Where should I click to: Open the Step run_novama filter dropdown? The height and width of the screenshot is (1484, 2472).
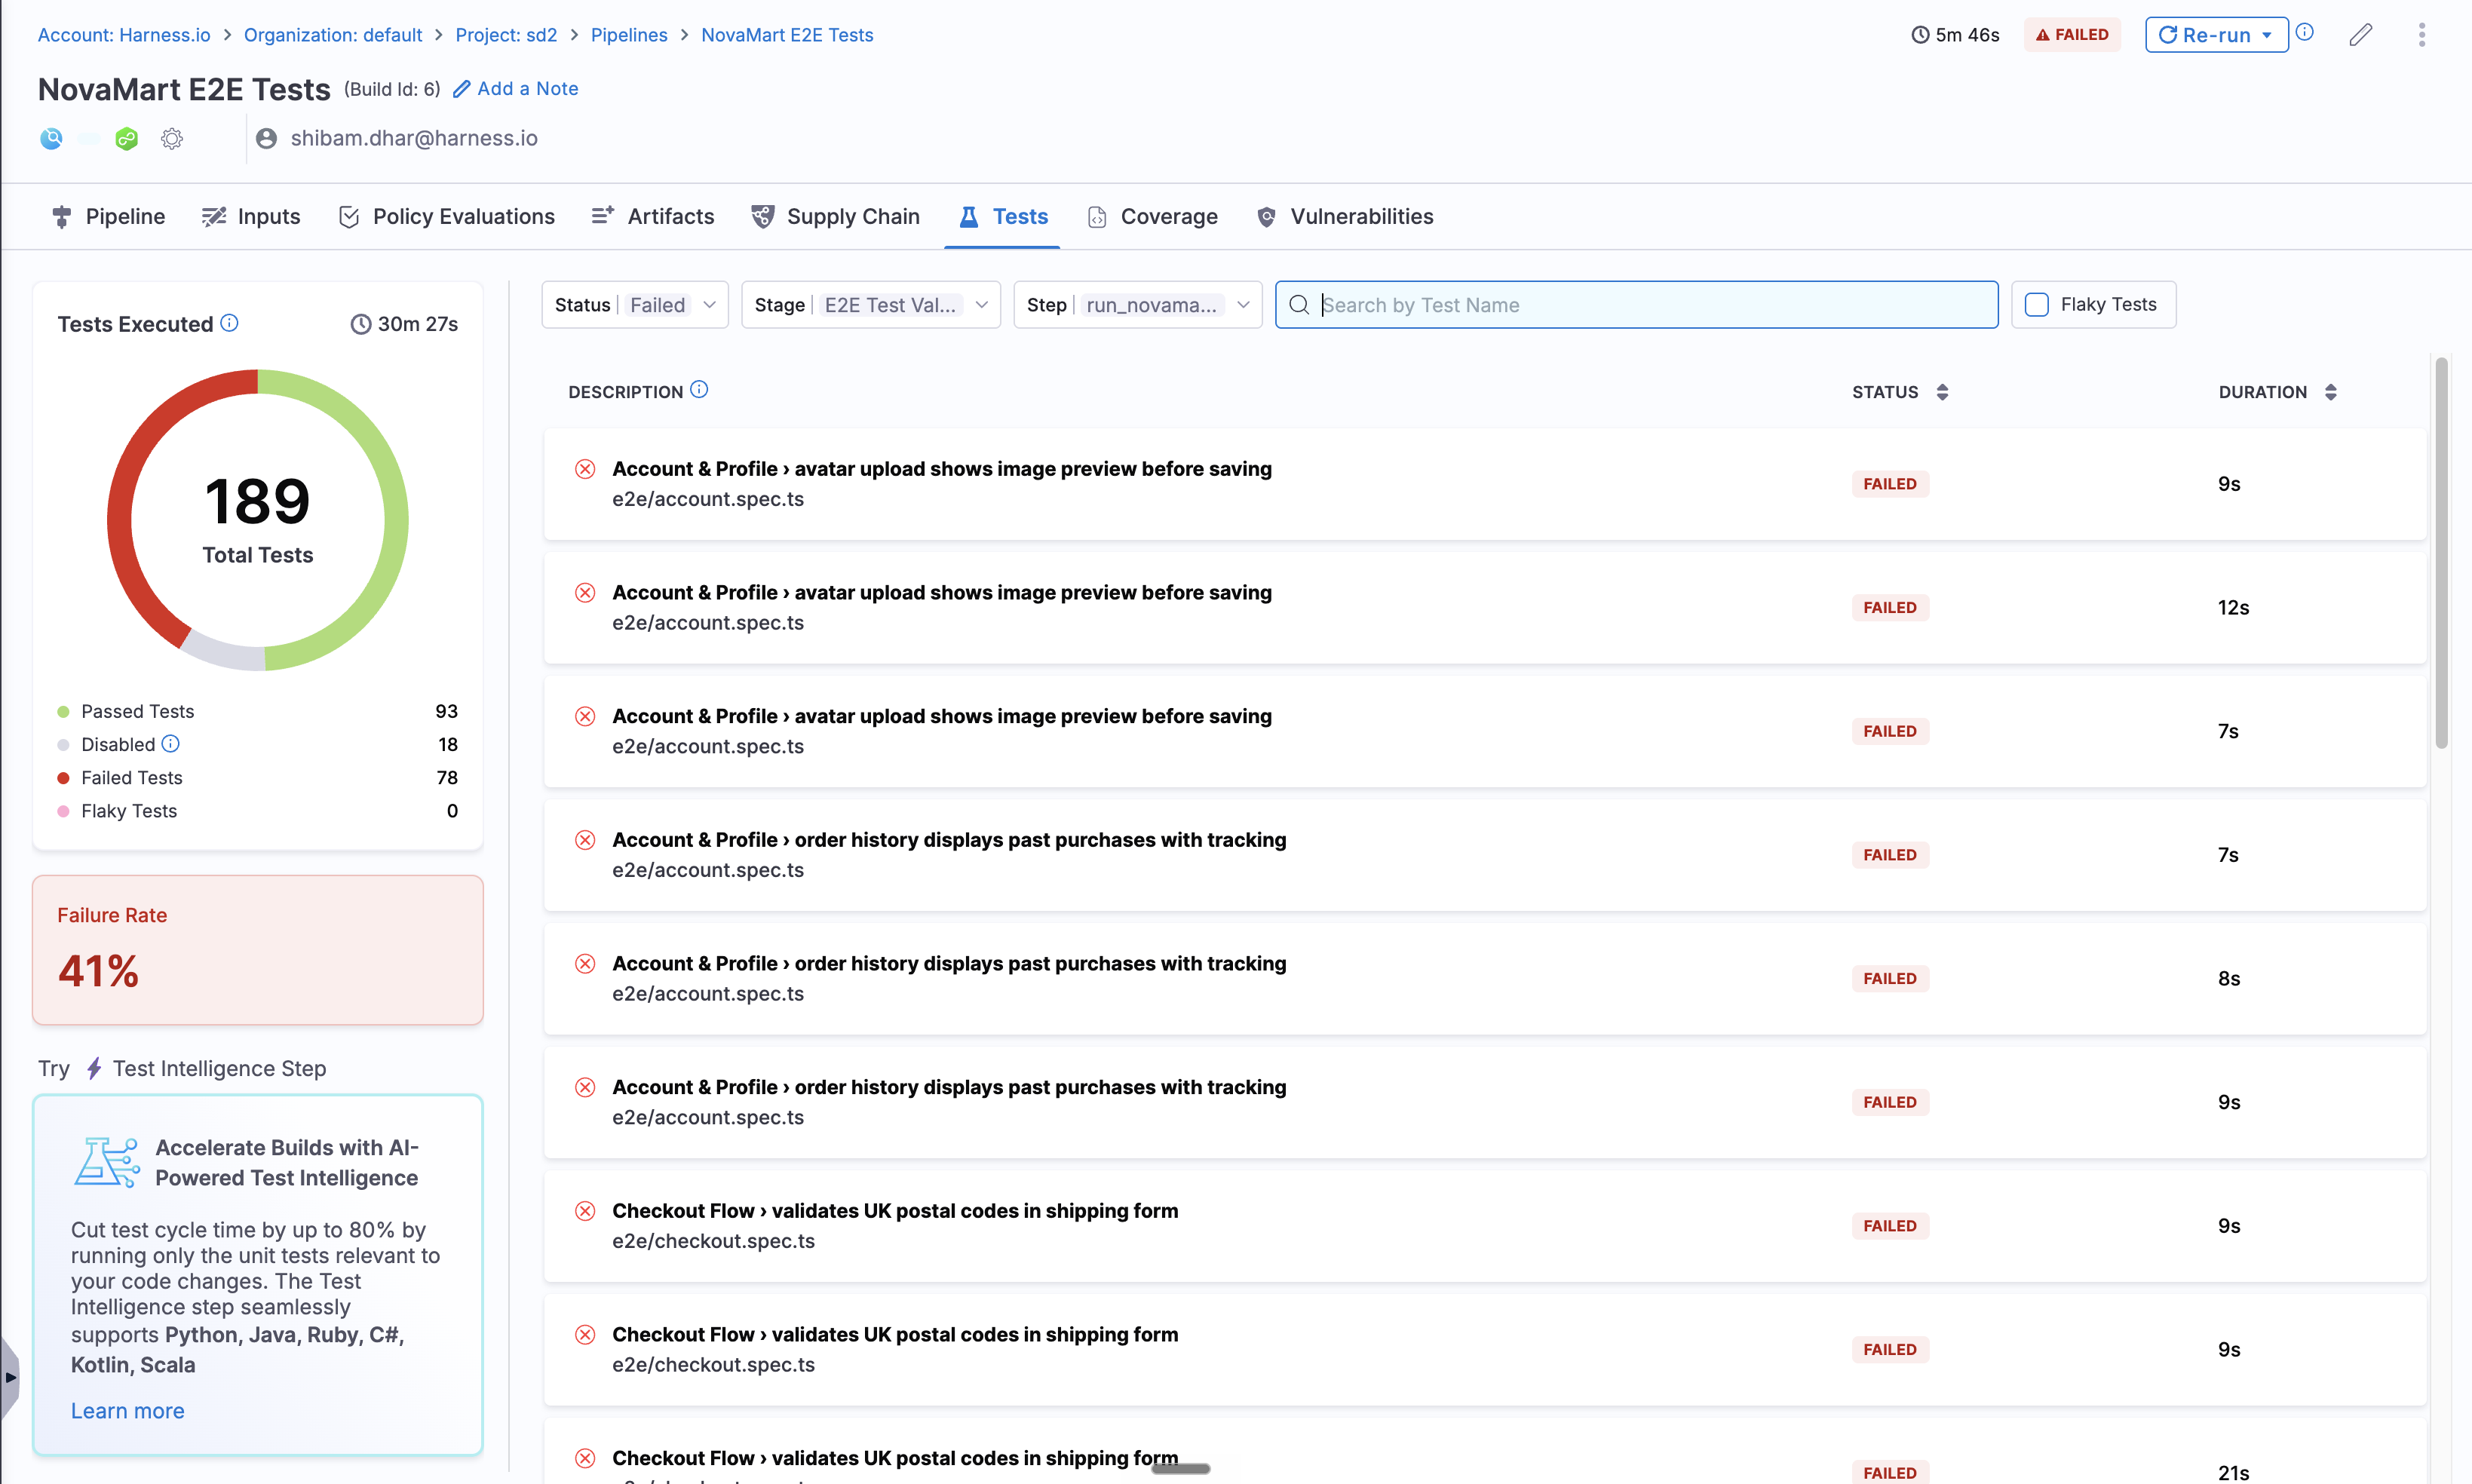1138,305
